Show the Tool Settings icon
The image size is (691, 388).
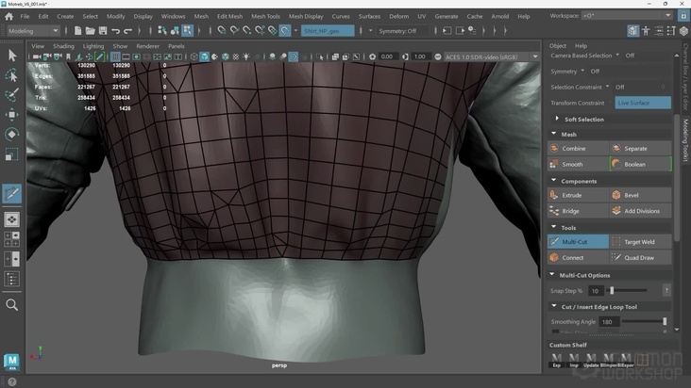click(x=671, y=31)
